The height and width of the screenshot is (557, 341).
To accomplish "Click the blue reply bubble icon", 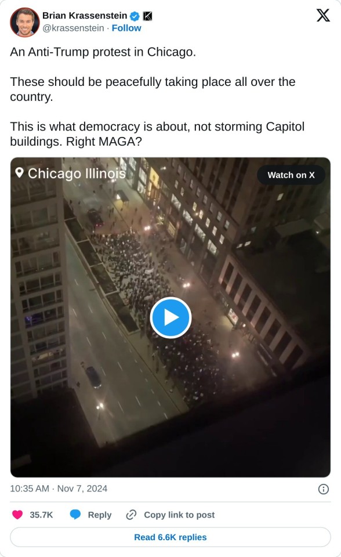I will pos(75,515).
